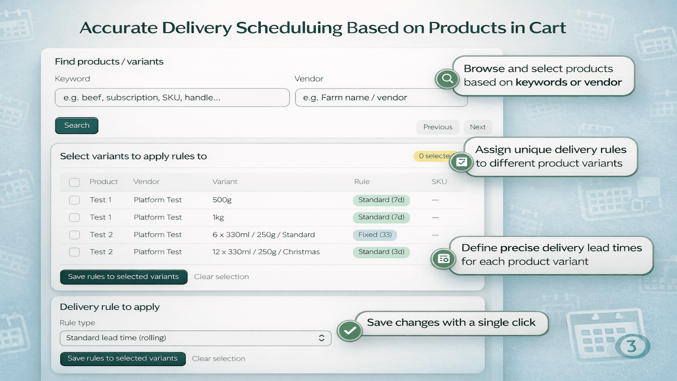The image size is (677, 381).
Task: Click the Fixed (33) rule badge
Action: (x=375, y=235)
